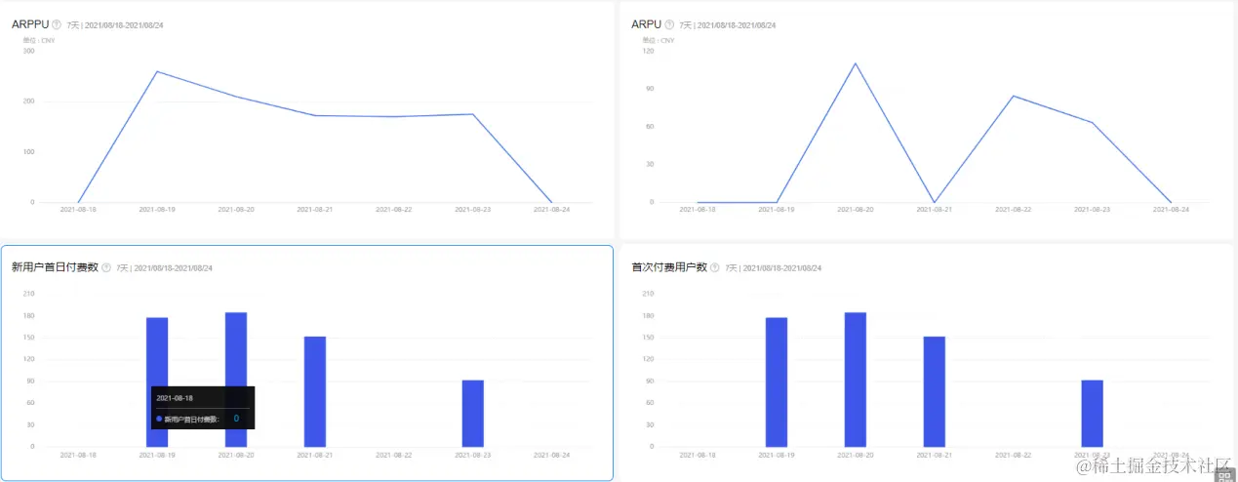Click the 2021-08-20 bar in 首次付费用户数 chart
The height and width of the screenshot is (482, 1238).
pos(856,380)
